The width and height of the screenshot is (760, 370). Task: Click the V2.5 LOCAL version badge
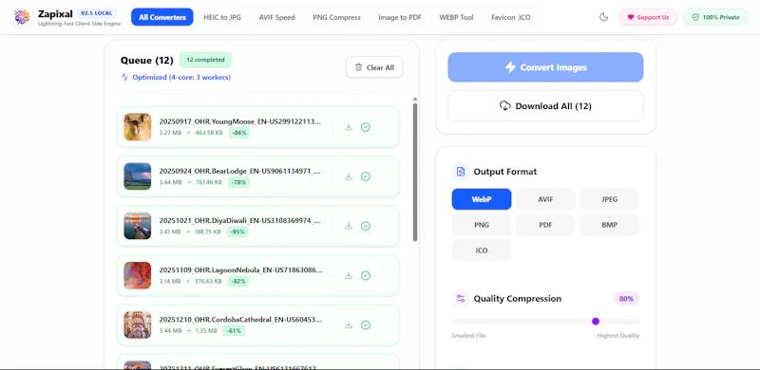coord(97,13)
